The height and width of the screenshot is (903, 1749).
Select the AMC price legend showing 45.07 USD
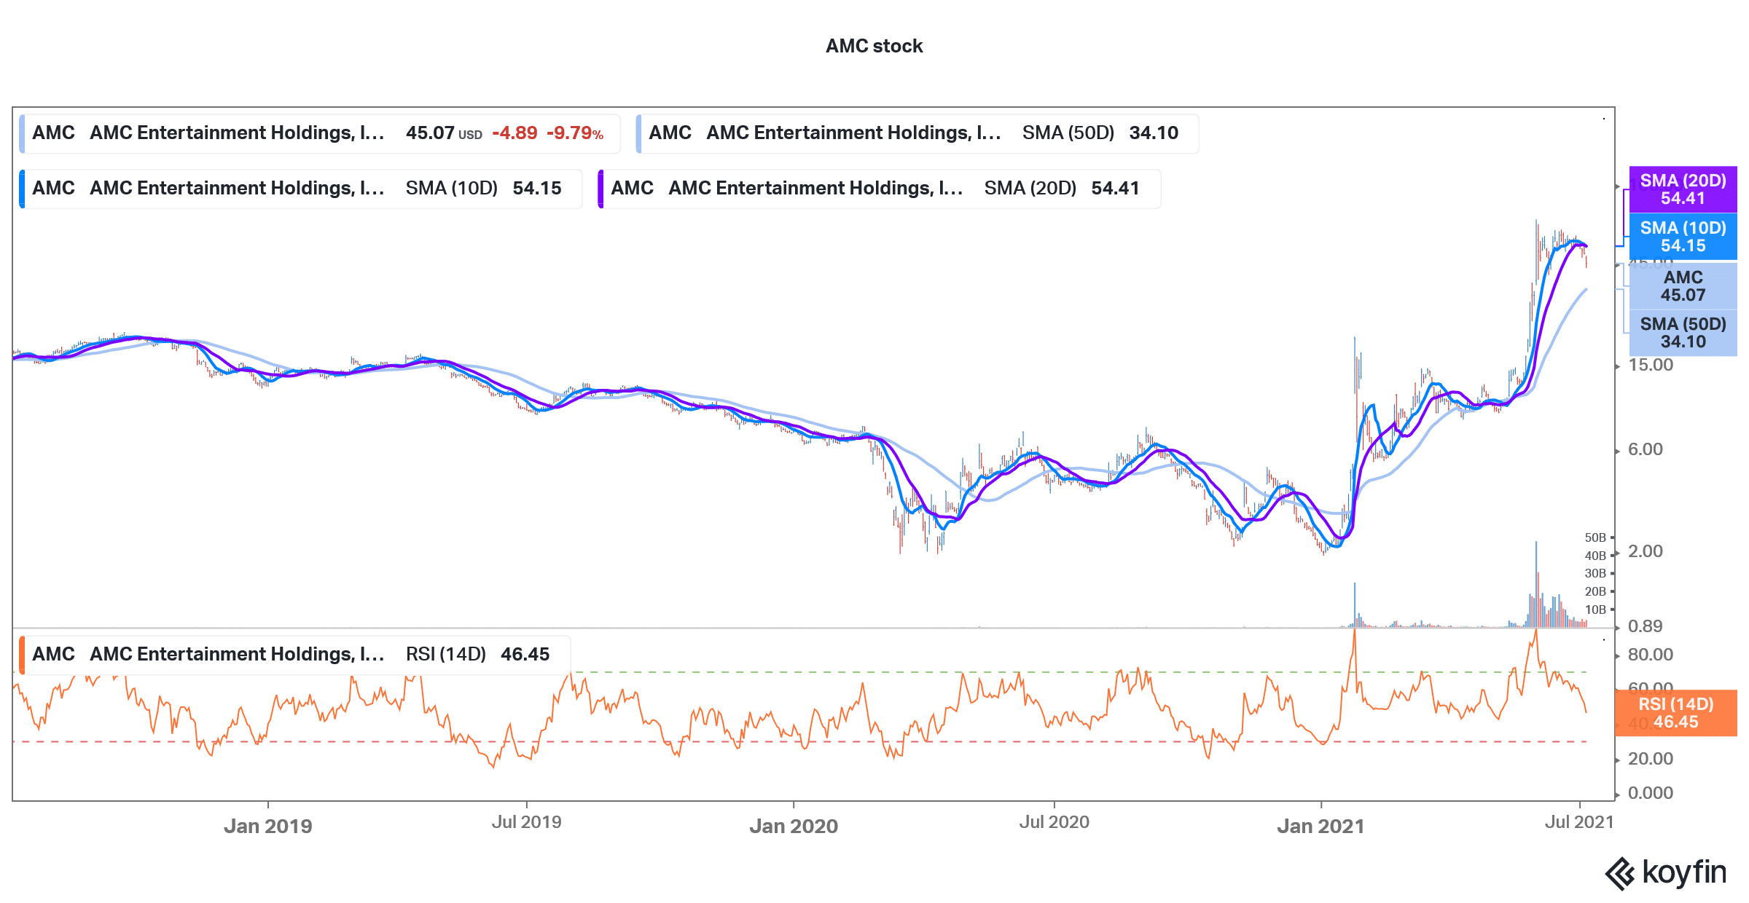[x=320, y=133]
